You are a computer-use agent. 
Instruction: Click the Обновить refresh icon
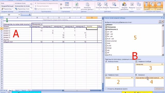[x=77, y=4]
